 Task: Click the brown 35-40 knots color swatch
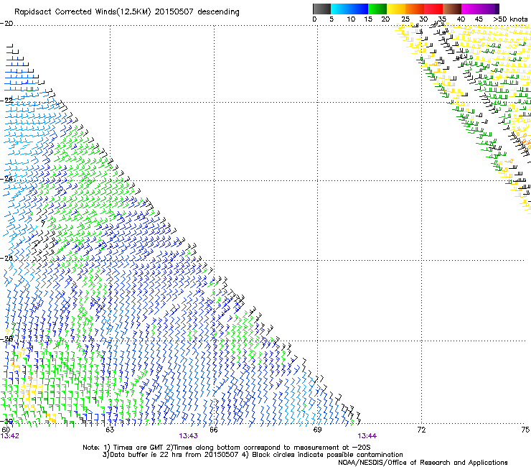(452, 9)
